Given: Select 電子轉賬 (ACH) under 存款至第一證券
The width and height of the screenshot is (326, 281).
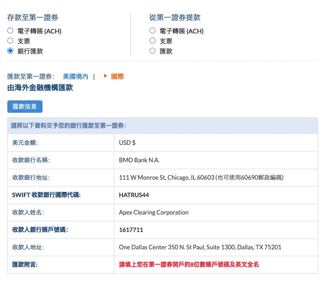Looking at the screenshot, I should pos(10,31).
